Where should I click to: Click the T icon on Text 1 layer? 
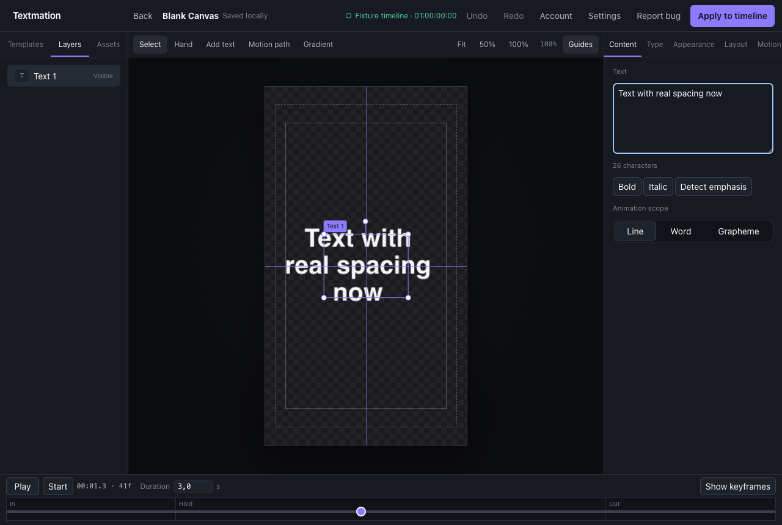coord(22,76)
